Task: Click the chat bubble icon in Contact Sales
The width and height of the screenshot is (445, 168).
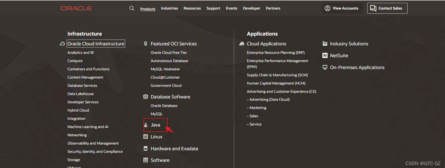Action: click(373, 8)
